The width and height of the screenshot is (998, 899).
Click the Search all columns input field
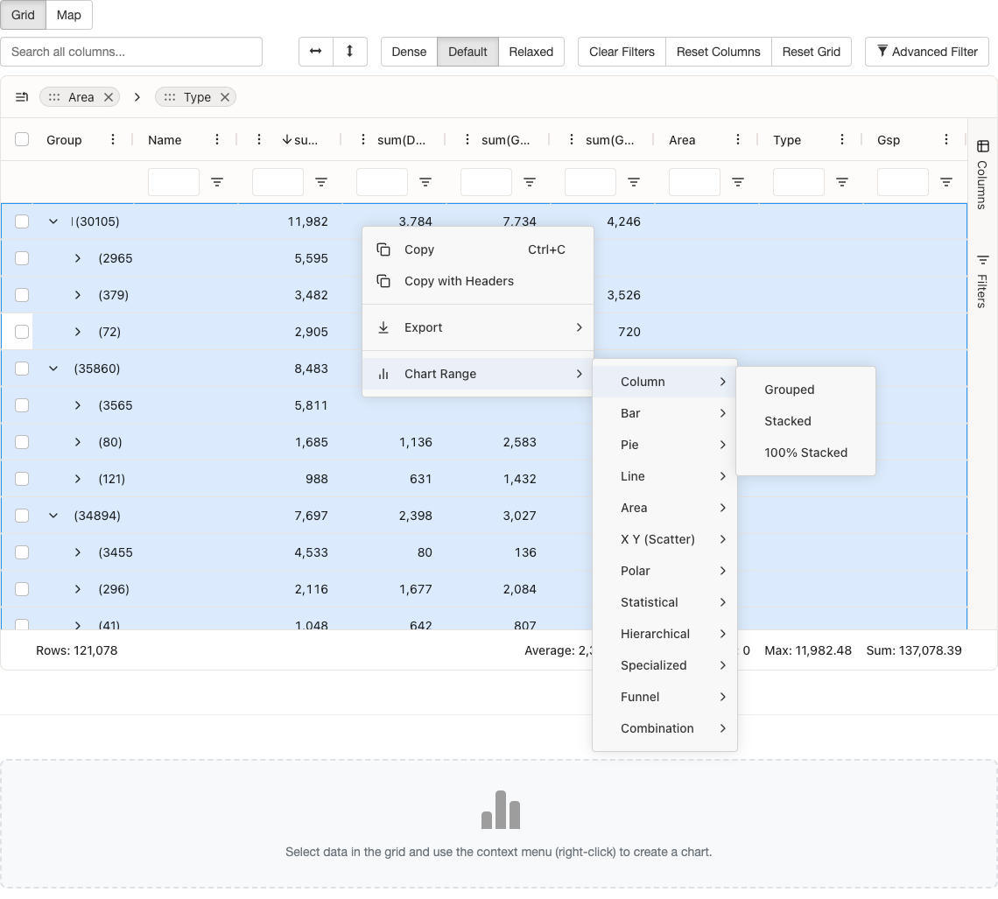(131, 52)
